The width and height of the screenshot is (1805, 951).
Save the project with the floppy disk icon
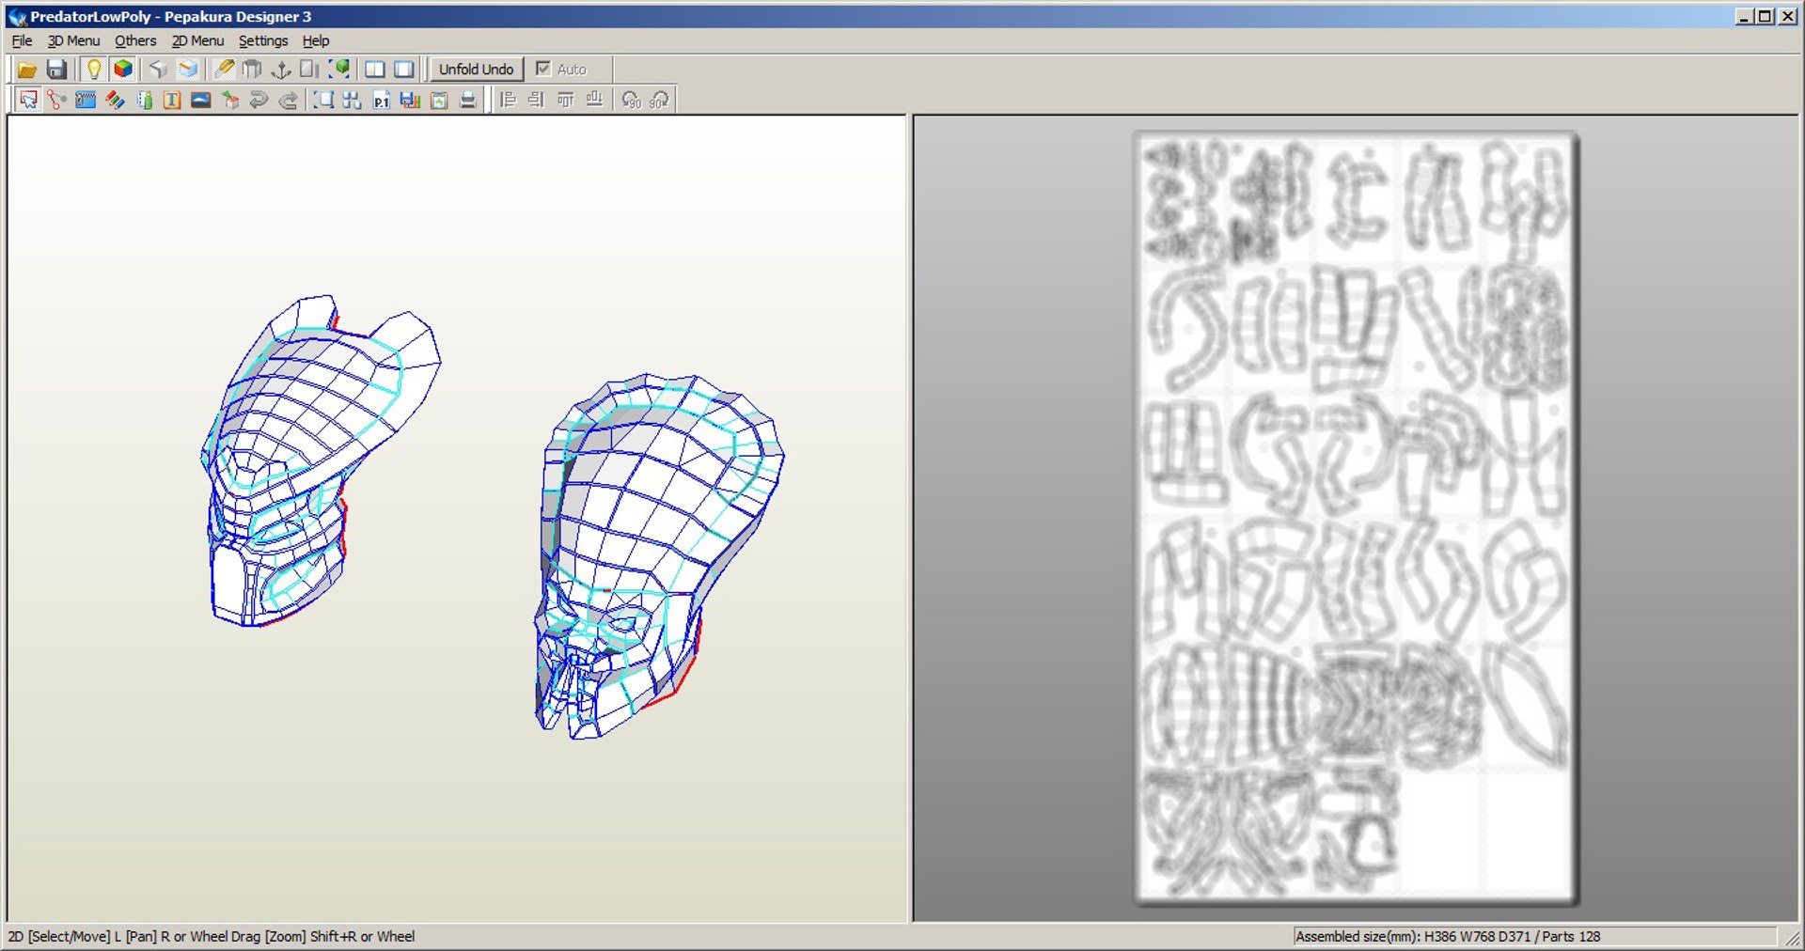(x=56, y=70)
